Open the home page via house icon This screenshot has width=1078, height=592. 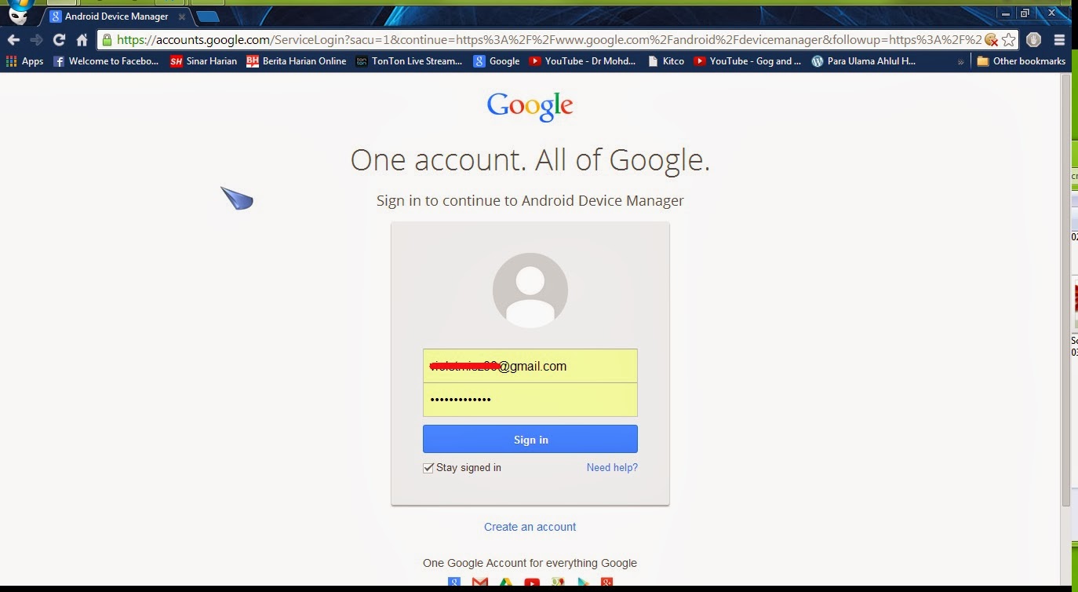click(82, 40)
